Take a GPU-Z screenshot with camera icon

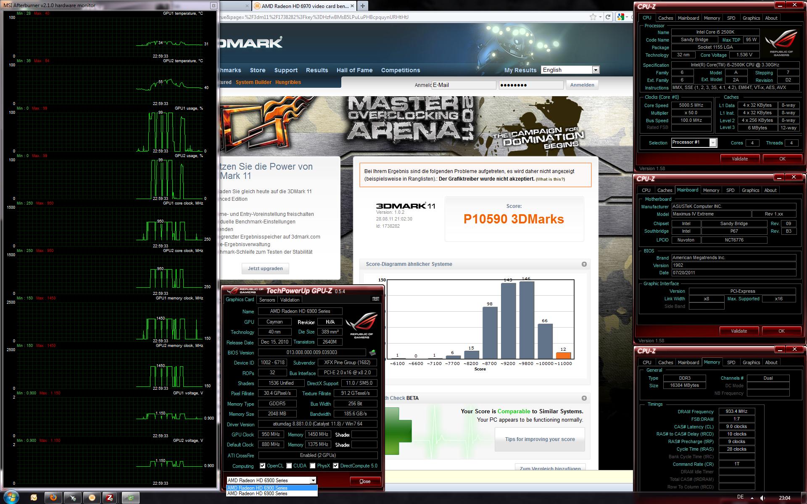(x=376, y=299)
